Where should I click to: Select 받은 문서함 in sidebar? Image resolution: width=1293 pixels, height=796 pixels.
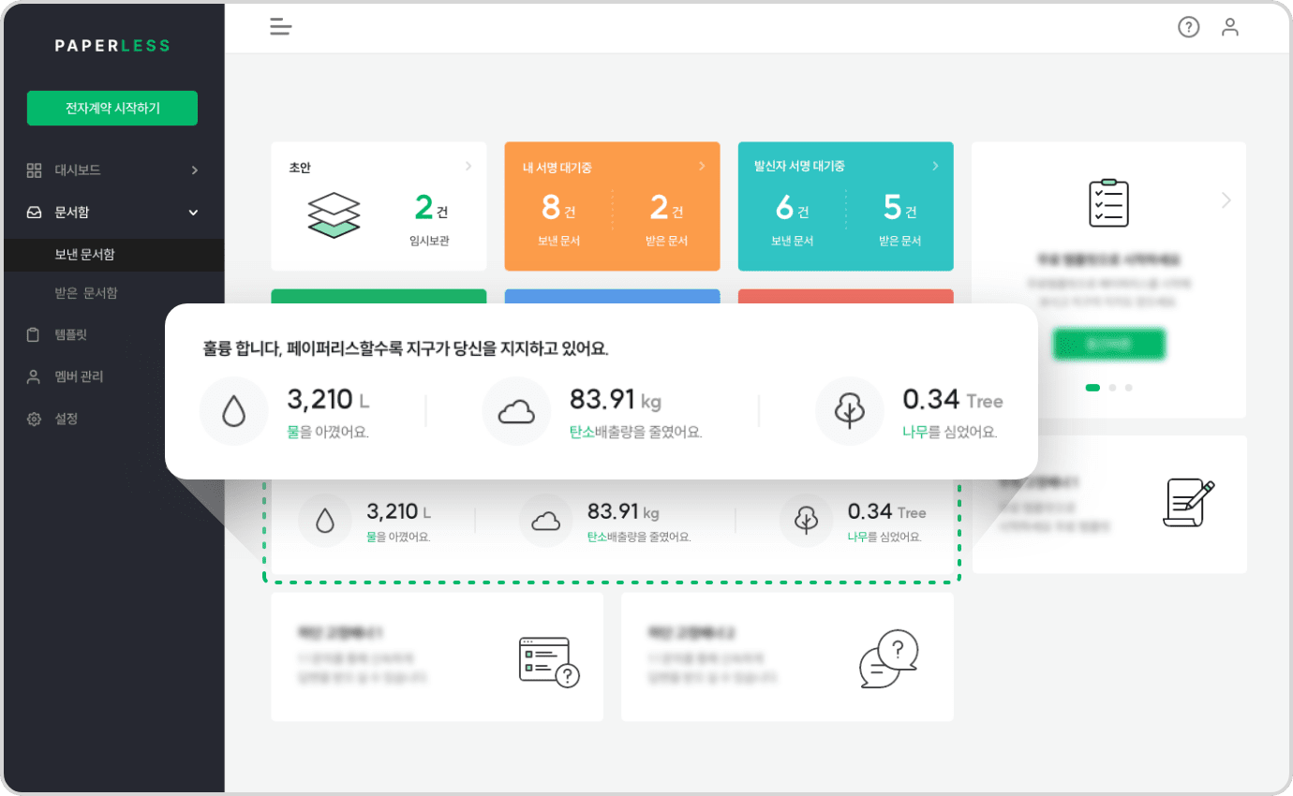coord(86,293)
